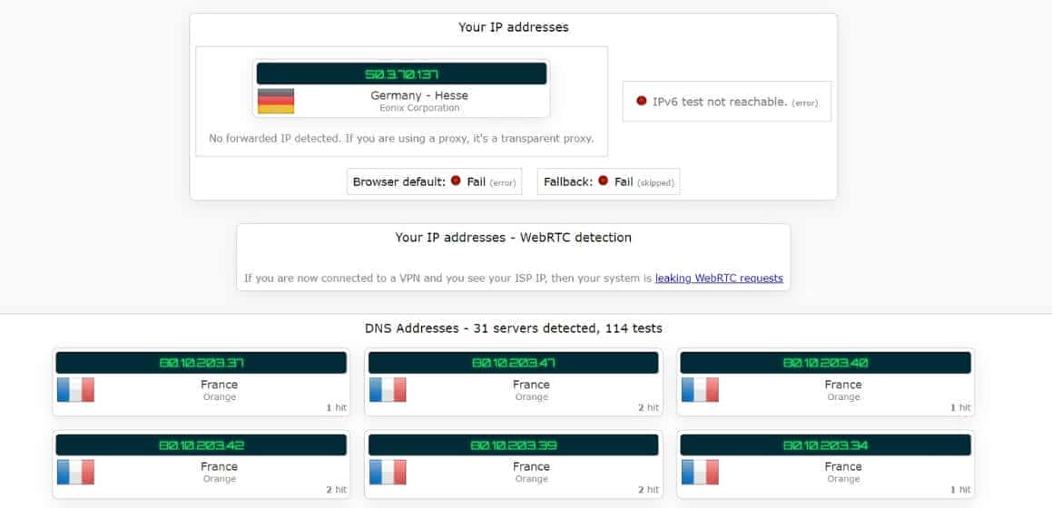Viewport: 1052px width, 508px height.
Task: Click the Germany flag icon
Action: coord(276,102)
